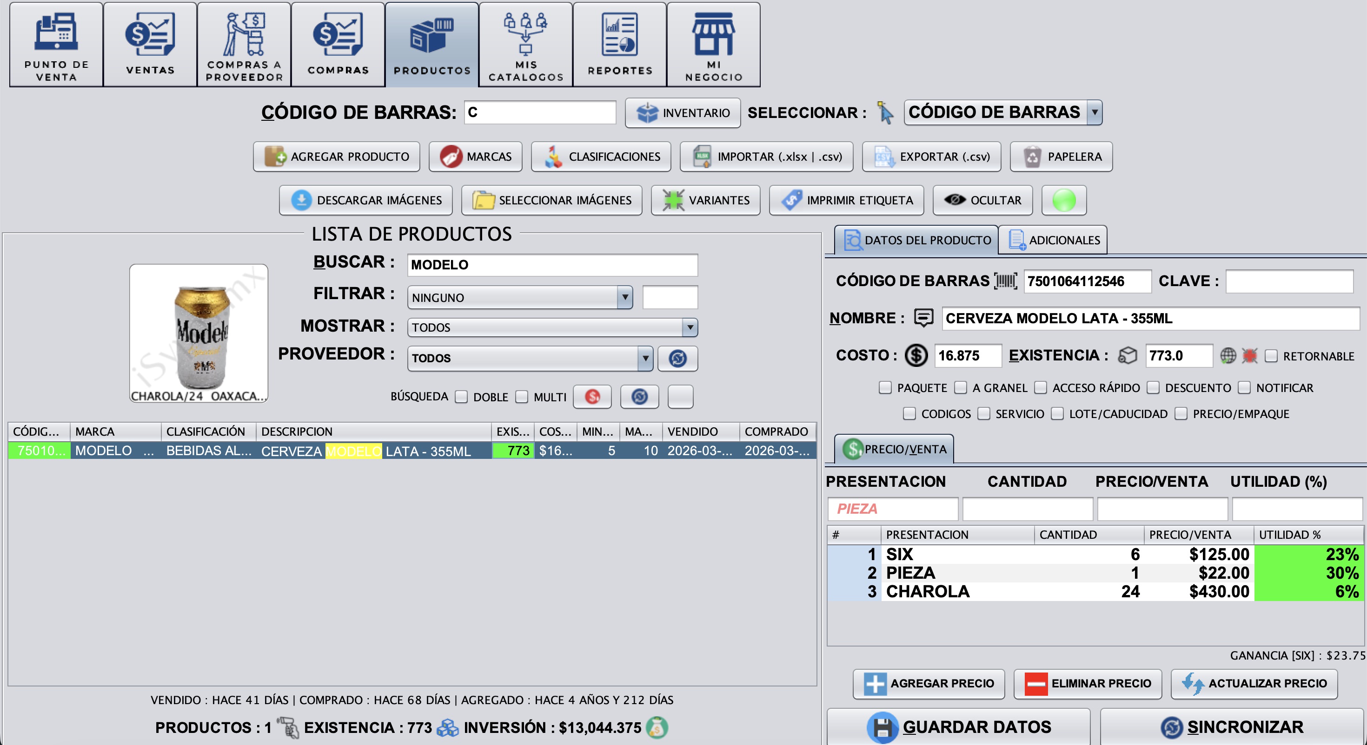This screenshot has width=1367, height=745.
Task: Enable the Notificar checkbox
Action: (1244, 388)
